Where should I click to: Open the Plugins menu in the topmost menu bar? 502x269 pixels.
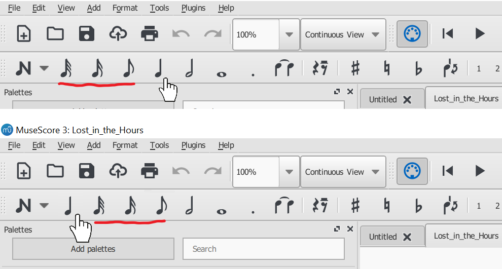(x=193, y=8)
